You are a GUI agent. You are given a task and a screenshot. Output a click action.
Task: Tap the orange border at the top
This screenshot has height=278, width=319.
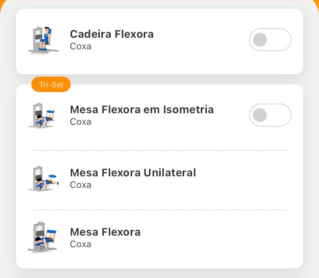click(159, 1)
